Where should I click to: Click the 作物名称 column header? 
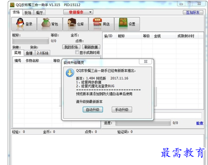pos(38,61)
